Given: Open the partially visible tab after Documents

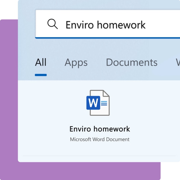Looking at the screenshot, I should (x=177, y=62).
